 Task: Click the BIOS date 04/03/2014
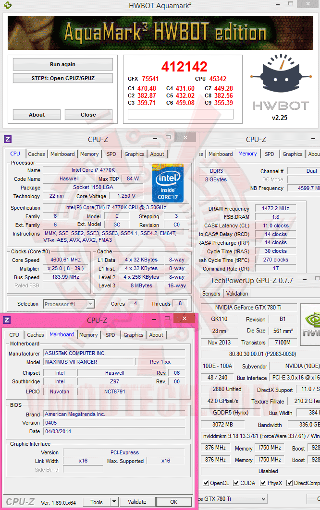tap(114, 431)
